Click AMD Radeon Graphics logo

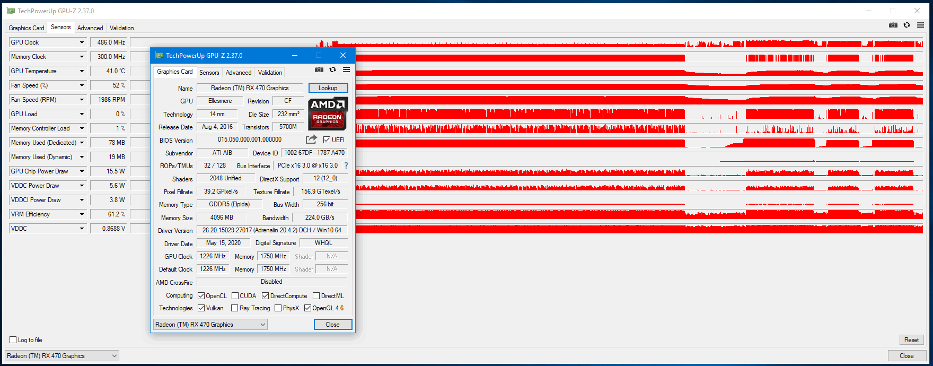(328, 114)
